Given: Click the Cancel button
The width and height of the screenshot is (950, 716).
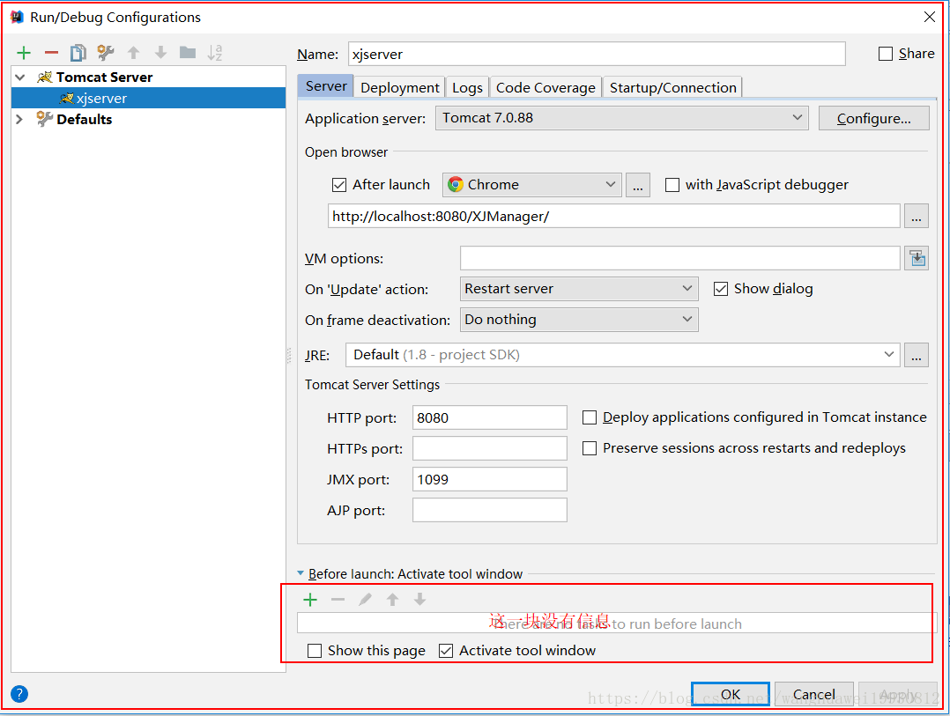Looking at the screenshot, I should pyautogui.click(x=813, y=694).
